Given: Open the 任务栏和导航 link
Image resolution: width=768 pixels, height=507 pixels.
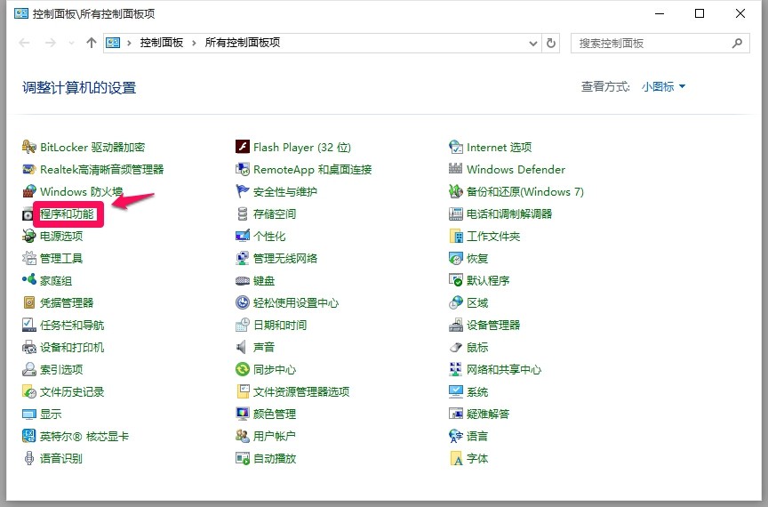Looking at the screenshot, I should (x=72, y=325).
